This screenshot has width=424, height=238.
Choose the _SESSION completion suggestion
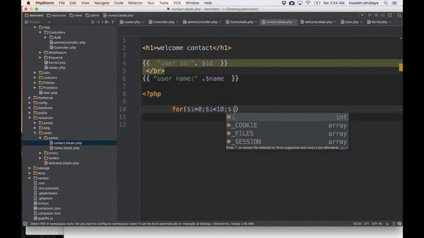[x=287, y=141]
